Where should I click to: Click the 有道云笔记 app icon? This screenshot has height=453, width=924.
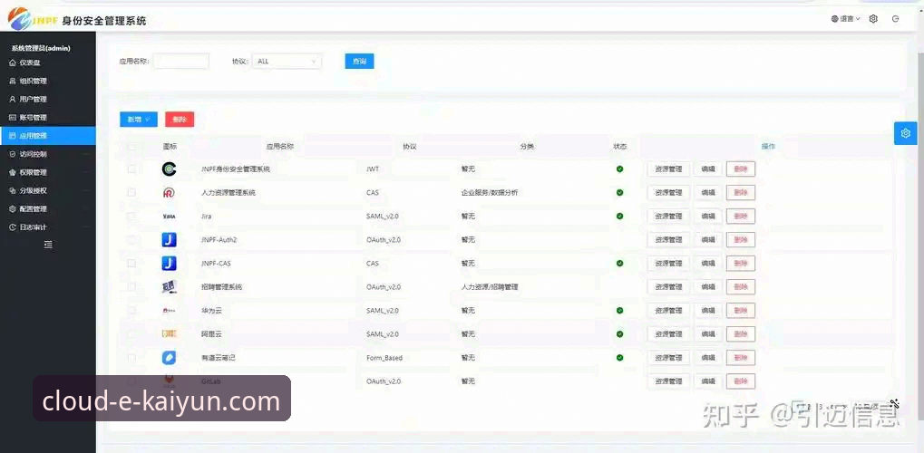click(x=170, y=358)
